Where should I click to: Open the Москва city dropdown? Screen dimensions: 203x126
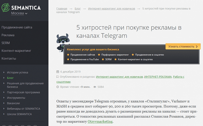(x=19, y=13)
